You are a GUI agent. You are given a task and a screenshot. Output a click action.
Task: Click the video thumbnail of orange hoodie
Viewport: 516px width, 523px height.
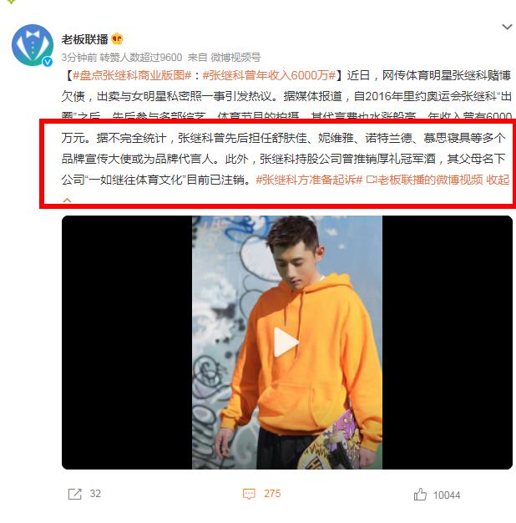pyautogui.click(x=287, y=343)
